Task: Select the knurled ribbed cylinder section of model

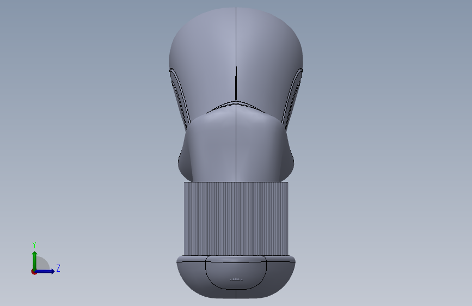Action: 236,219
